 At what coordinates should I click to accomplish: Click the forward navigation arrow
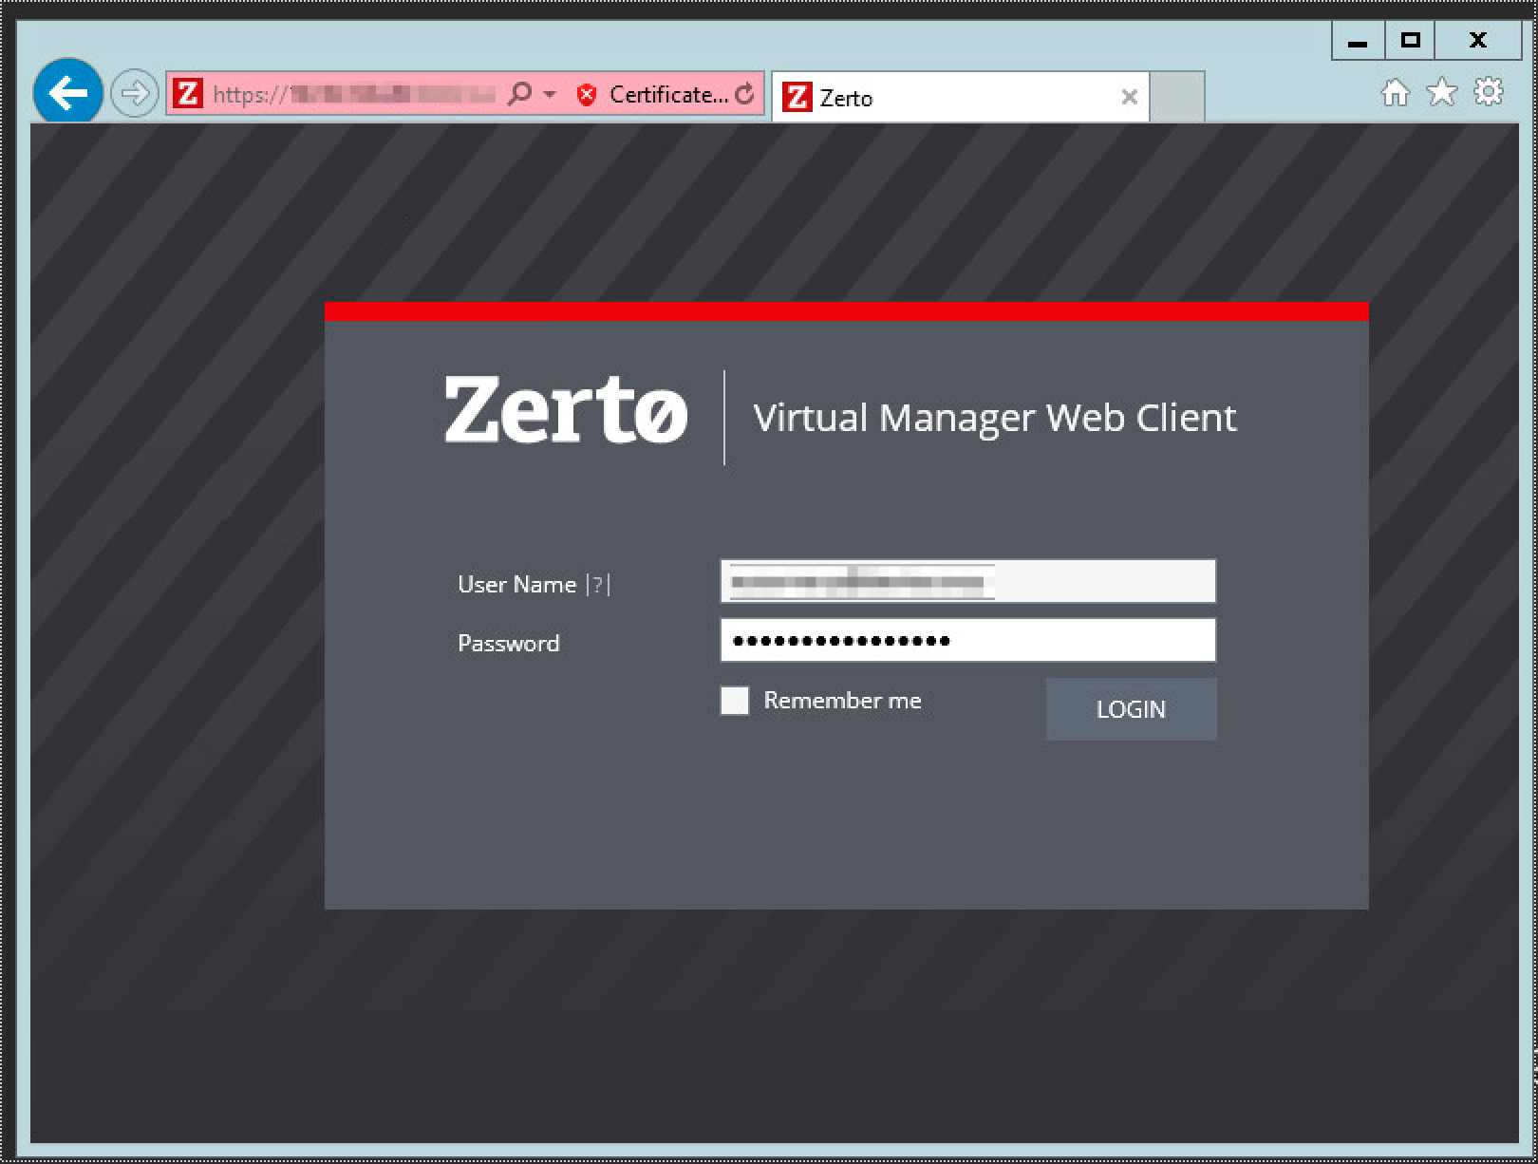(x=134, y=92)
